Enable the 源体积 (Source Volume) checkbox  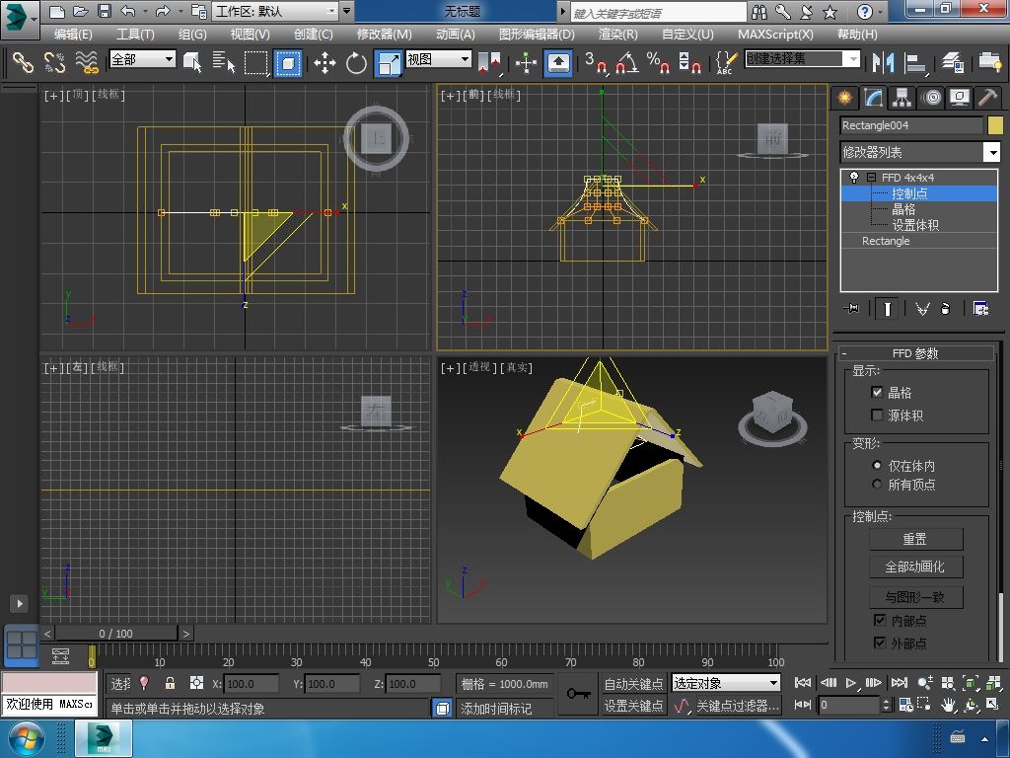click(877, 416)
